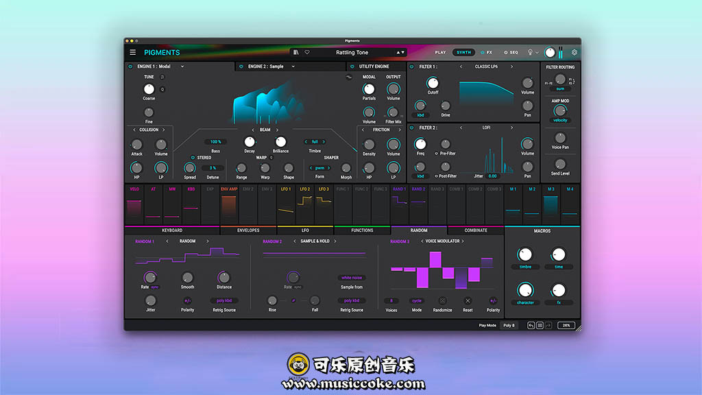Switch to the PLAY view
The height and width of the screenshot is (395, 702).
point(441,52)
